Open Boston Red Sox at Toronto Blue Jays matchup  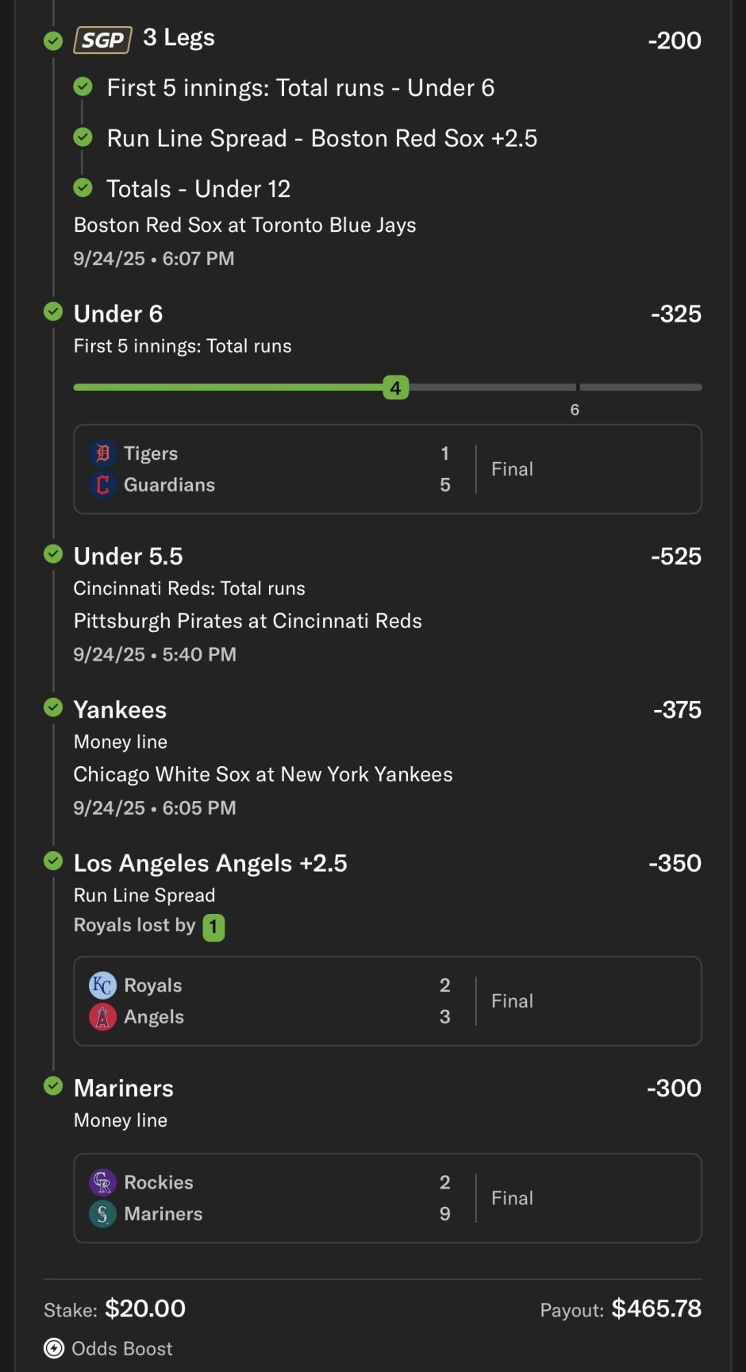pos(244,225)
